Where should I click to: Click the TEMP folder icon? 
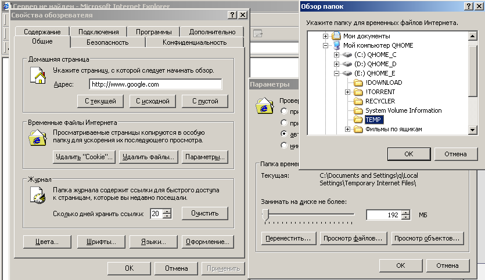click(x=358, y=120)
